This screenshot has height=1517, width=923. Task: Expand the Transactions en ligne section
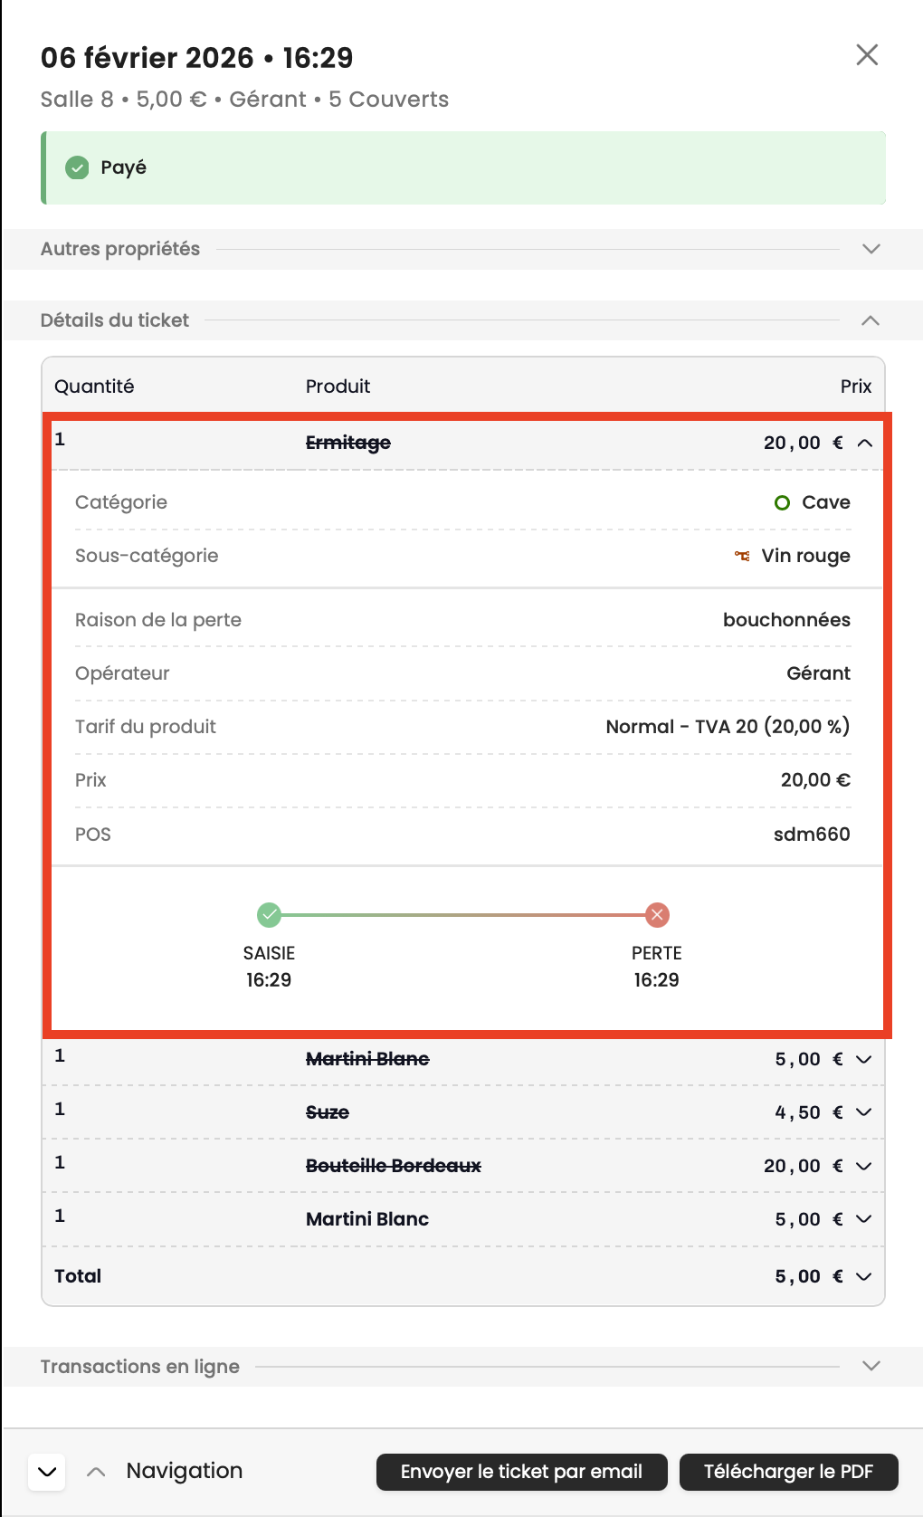click(x=871, y=1366)
